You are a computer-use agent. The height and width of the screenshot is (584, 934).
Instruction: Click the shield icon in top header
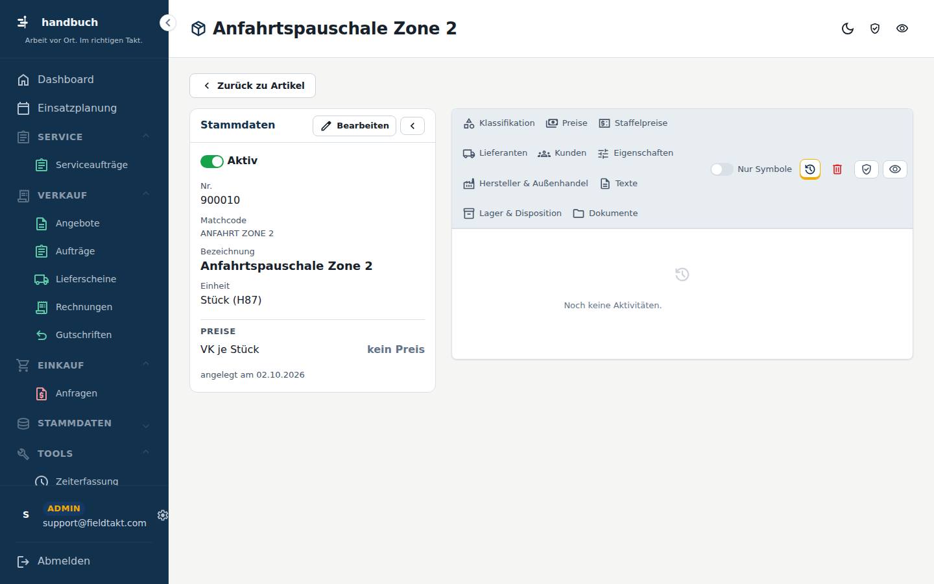pos(875,29)
